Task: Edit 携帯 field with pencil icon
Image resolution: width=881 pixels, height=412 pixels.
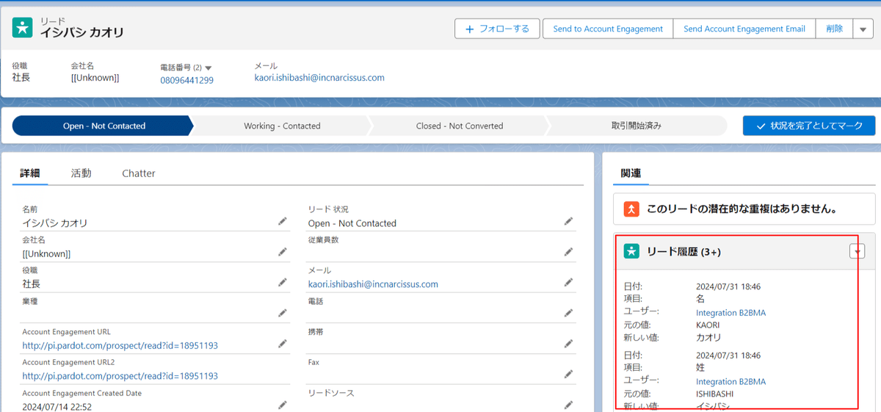Action: coord(568,344)
